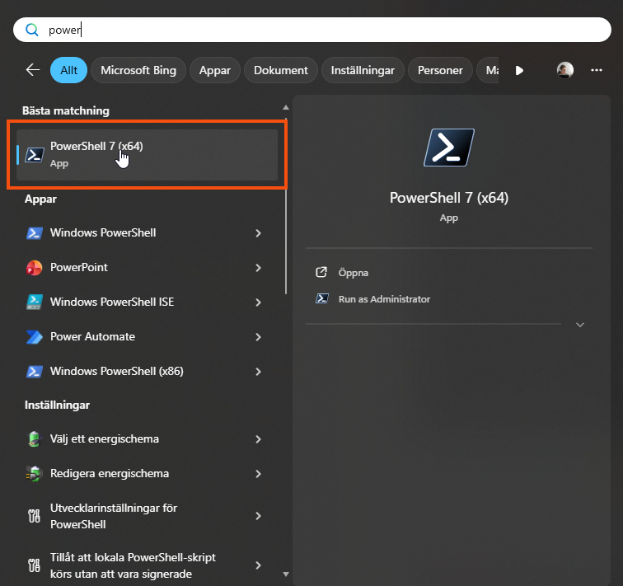Click the PowerShell 7 (x64) best match icon
This screenshot has width=623, height=586.
(34, 154)
